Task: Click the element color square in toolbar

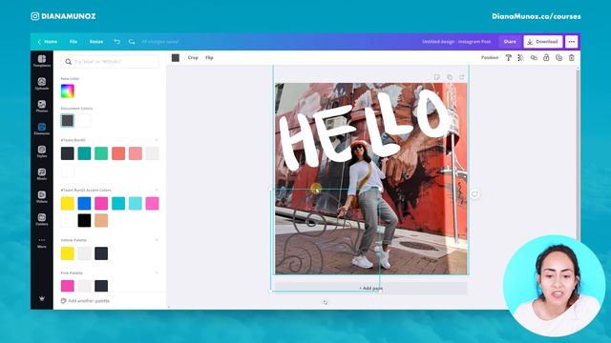Action: 176,57
